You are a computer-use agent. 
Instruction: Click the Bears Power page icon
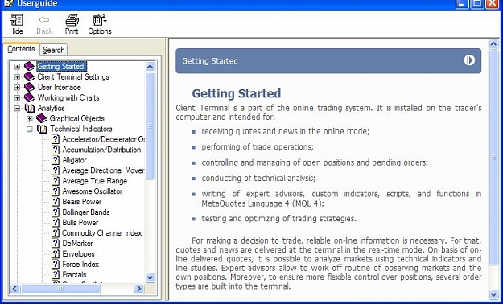tap(56, 202)
